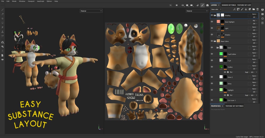Open the export/send-to icon in left toolbar
Viewport: 265px width, 138px height.
[x=2, y=42]
